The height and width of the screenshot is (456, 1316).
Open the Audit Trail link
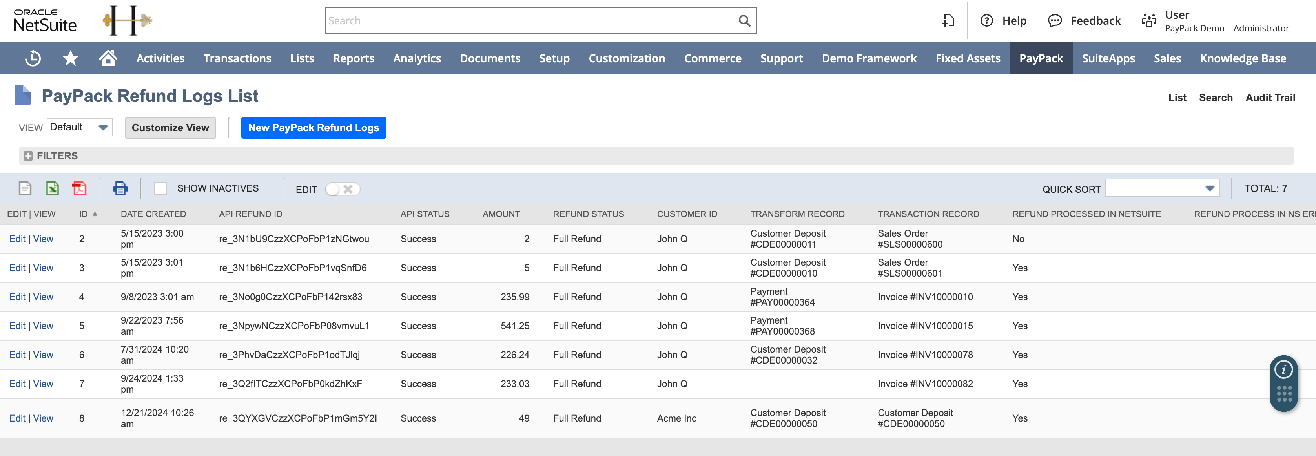click(x=1270, y=98)
